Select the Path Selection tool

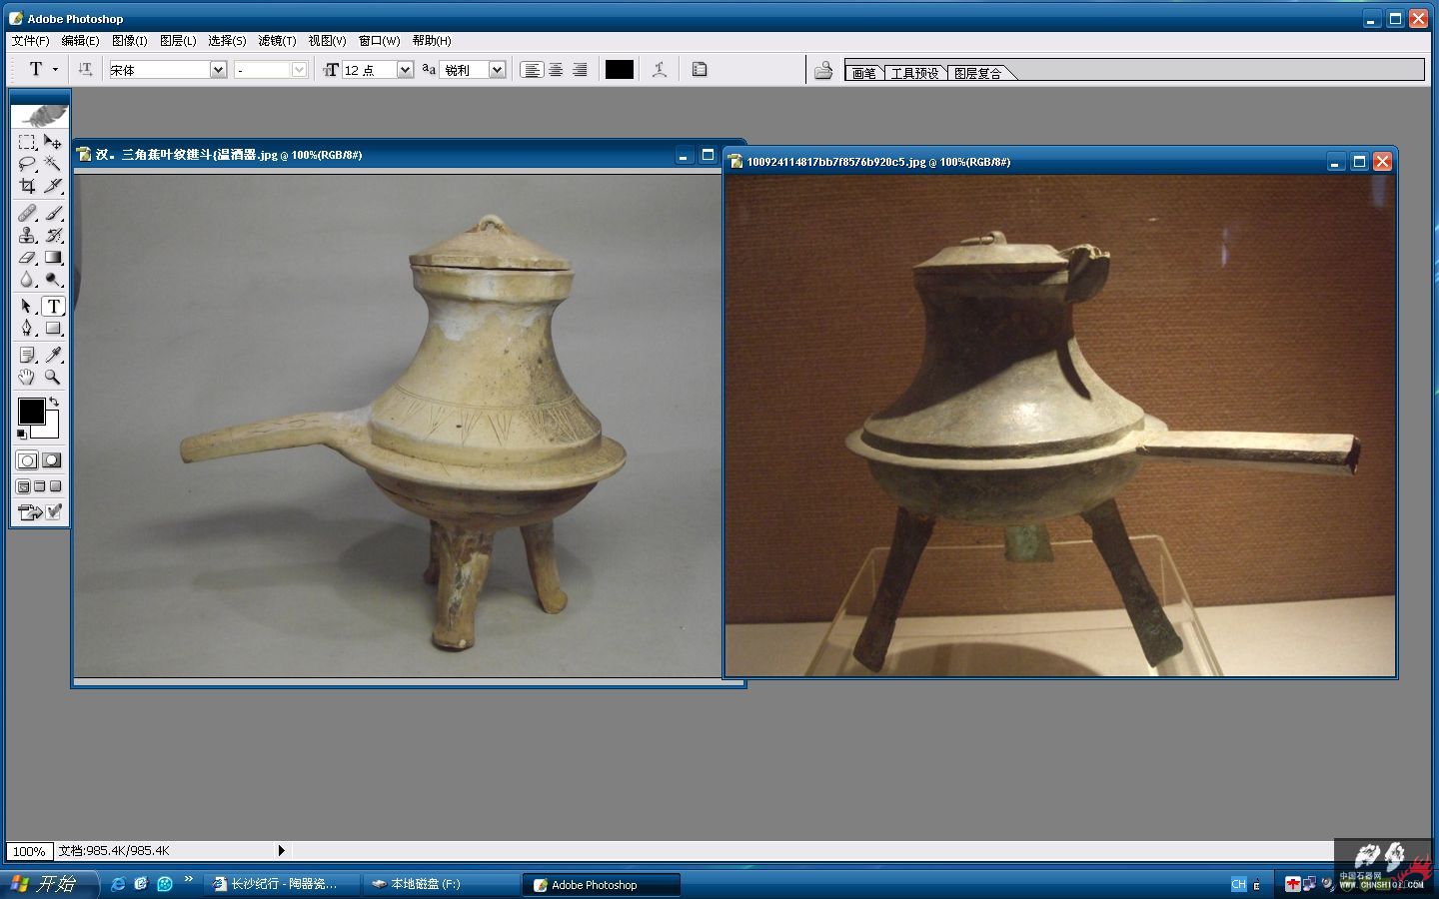(x=27, y=306)
